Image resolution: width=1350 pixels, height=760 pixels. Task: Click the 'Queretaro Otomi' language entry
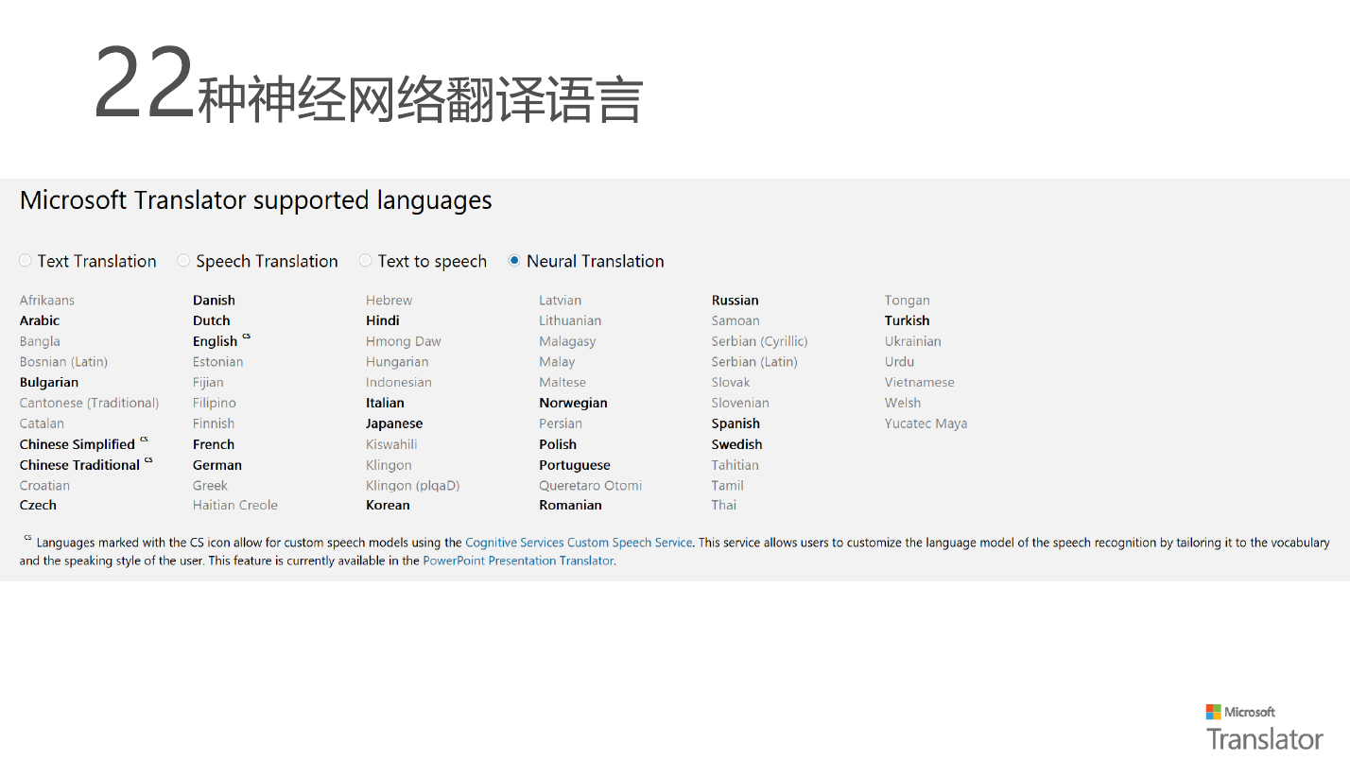click(591, 486)
